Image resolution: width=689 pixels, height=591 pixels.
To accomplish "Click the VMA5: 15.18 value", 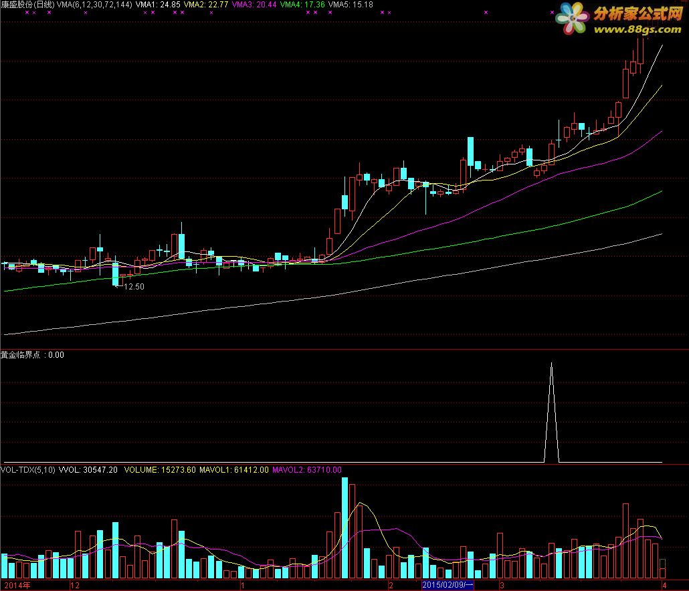I will click(351, 5).
